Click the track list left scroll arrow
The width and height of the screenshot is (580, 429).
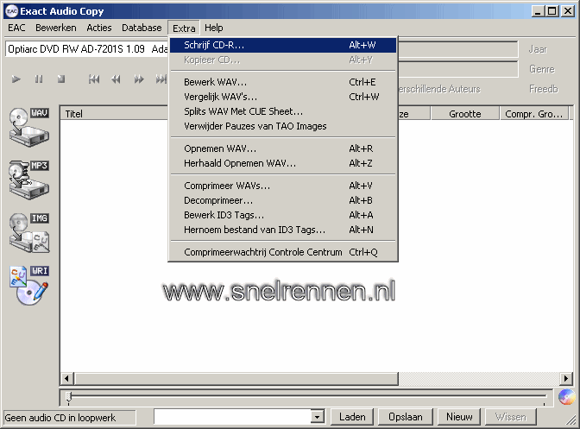(x=67, y=378)
